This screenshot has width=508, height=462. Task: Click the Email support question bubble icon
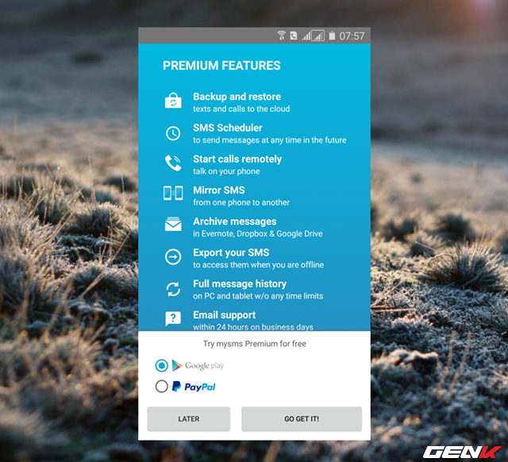[173, 319]
